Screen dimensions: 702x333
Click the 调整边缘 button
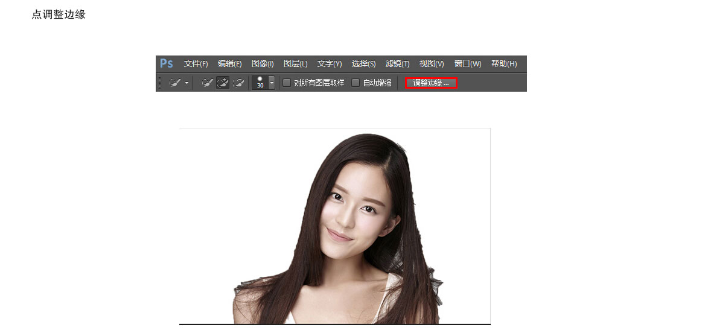[x=431, y=83]
